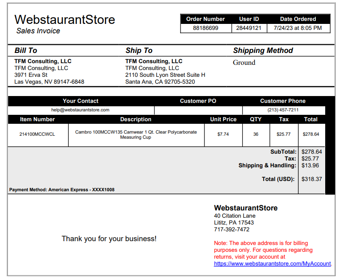Select the Ship To heading
Viewport: 341px width, 280px height.
click(x=139, y=50)
